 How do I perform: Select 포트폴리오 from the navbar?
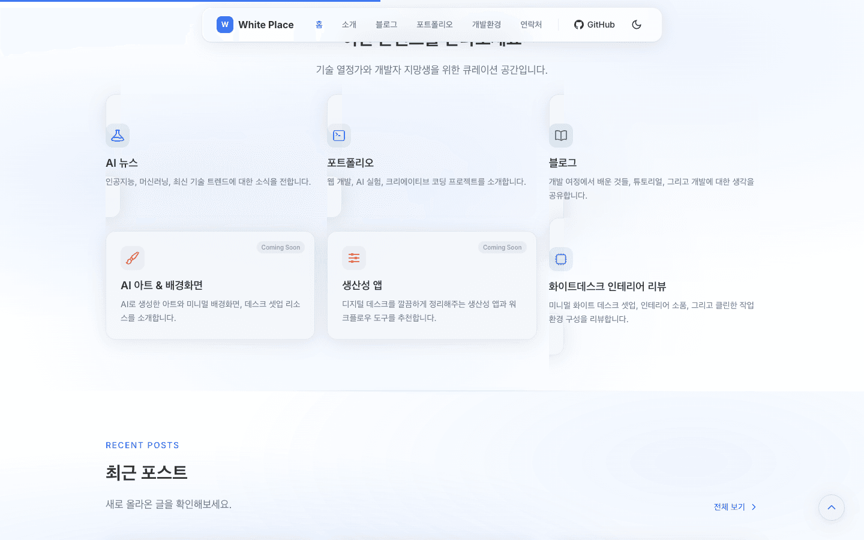click(435, 25)
